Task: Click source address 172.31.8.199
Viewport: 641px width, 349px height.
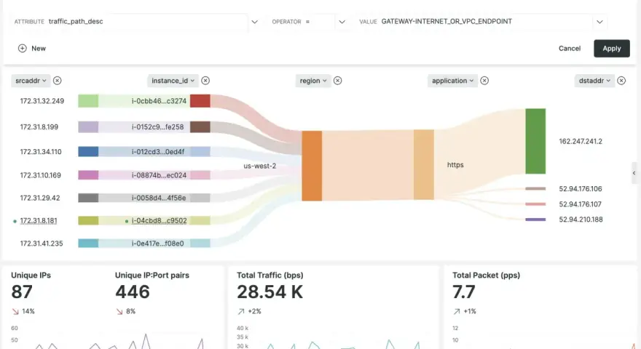Action: [39, 127]
